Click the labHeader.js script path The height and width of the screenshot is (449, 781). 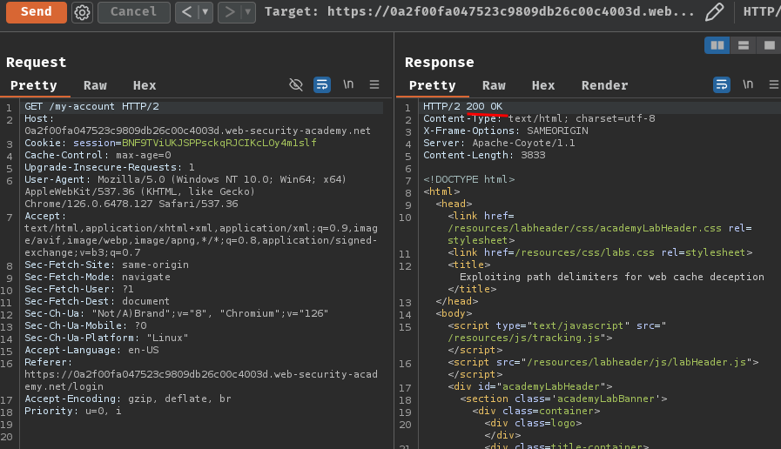636,362
